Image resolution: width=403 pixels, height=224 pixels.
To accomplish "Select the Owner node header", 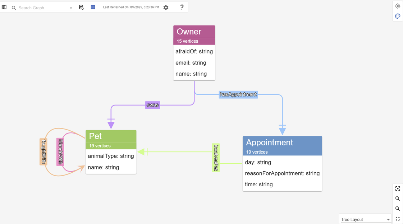I will (x=194, y=32).
